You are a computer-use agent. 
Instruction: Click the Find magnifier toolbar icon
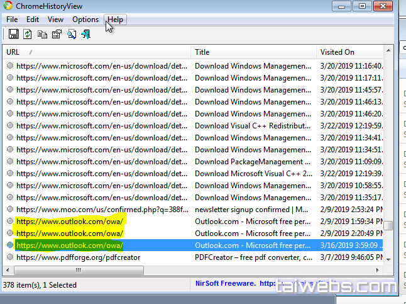tap(71, 34)
